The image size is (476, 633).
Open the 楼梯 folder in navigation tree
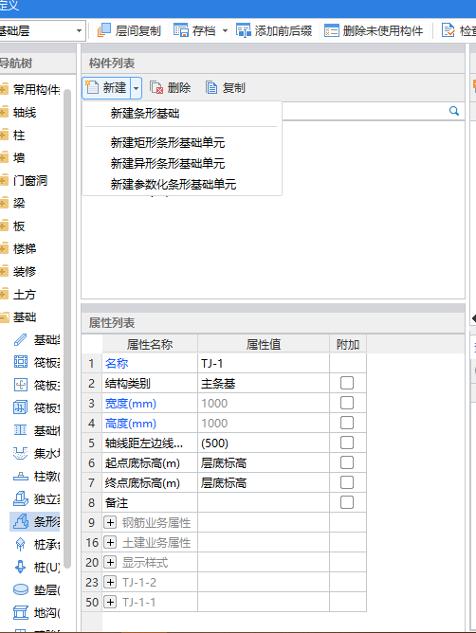[x=4, y=248]
